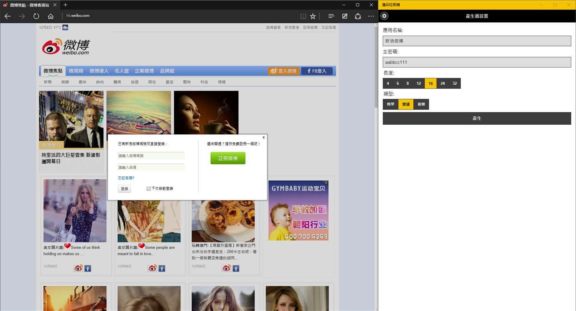Open Edge More actions menu
Image resolution: width=576 pixels, height=311 pixels.
click(x=371, y=16)
